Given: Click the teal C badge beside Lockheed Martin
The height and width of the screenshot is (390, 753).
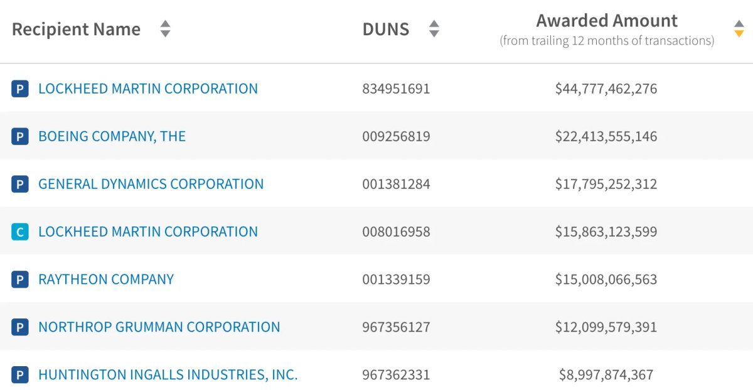Looking at the screenshot, I should pyautogui.click(x=20, y=232).
